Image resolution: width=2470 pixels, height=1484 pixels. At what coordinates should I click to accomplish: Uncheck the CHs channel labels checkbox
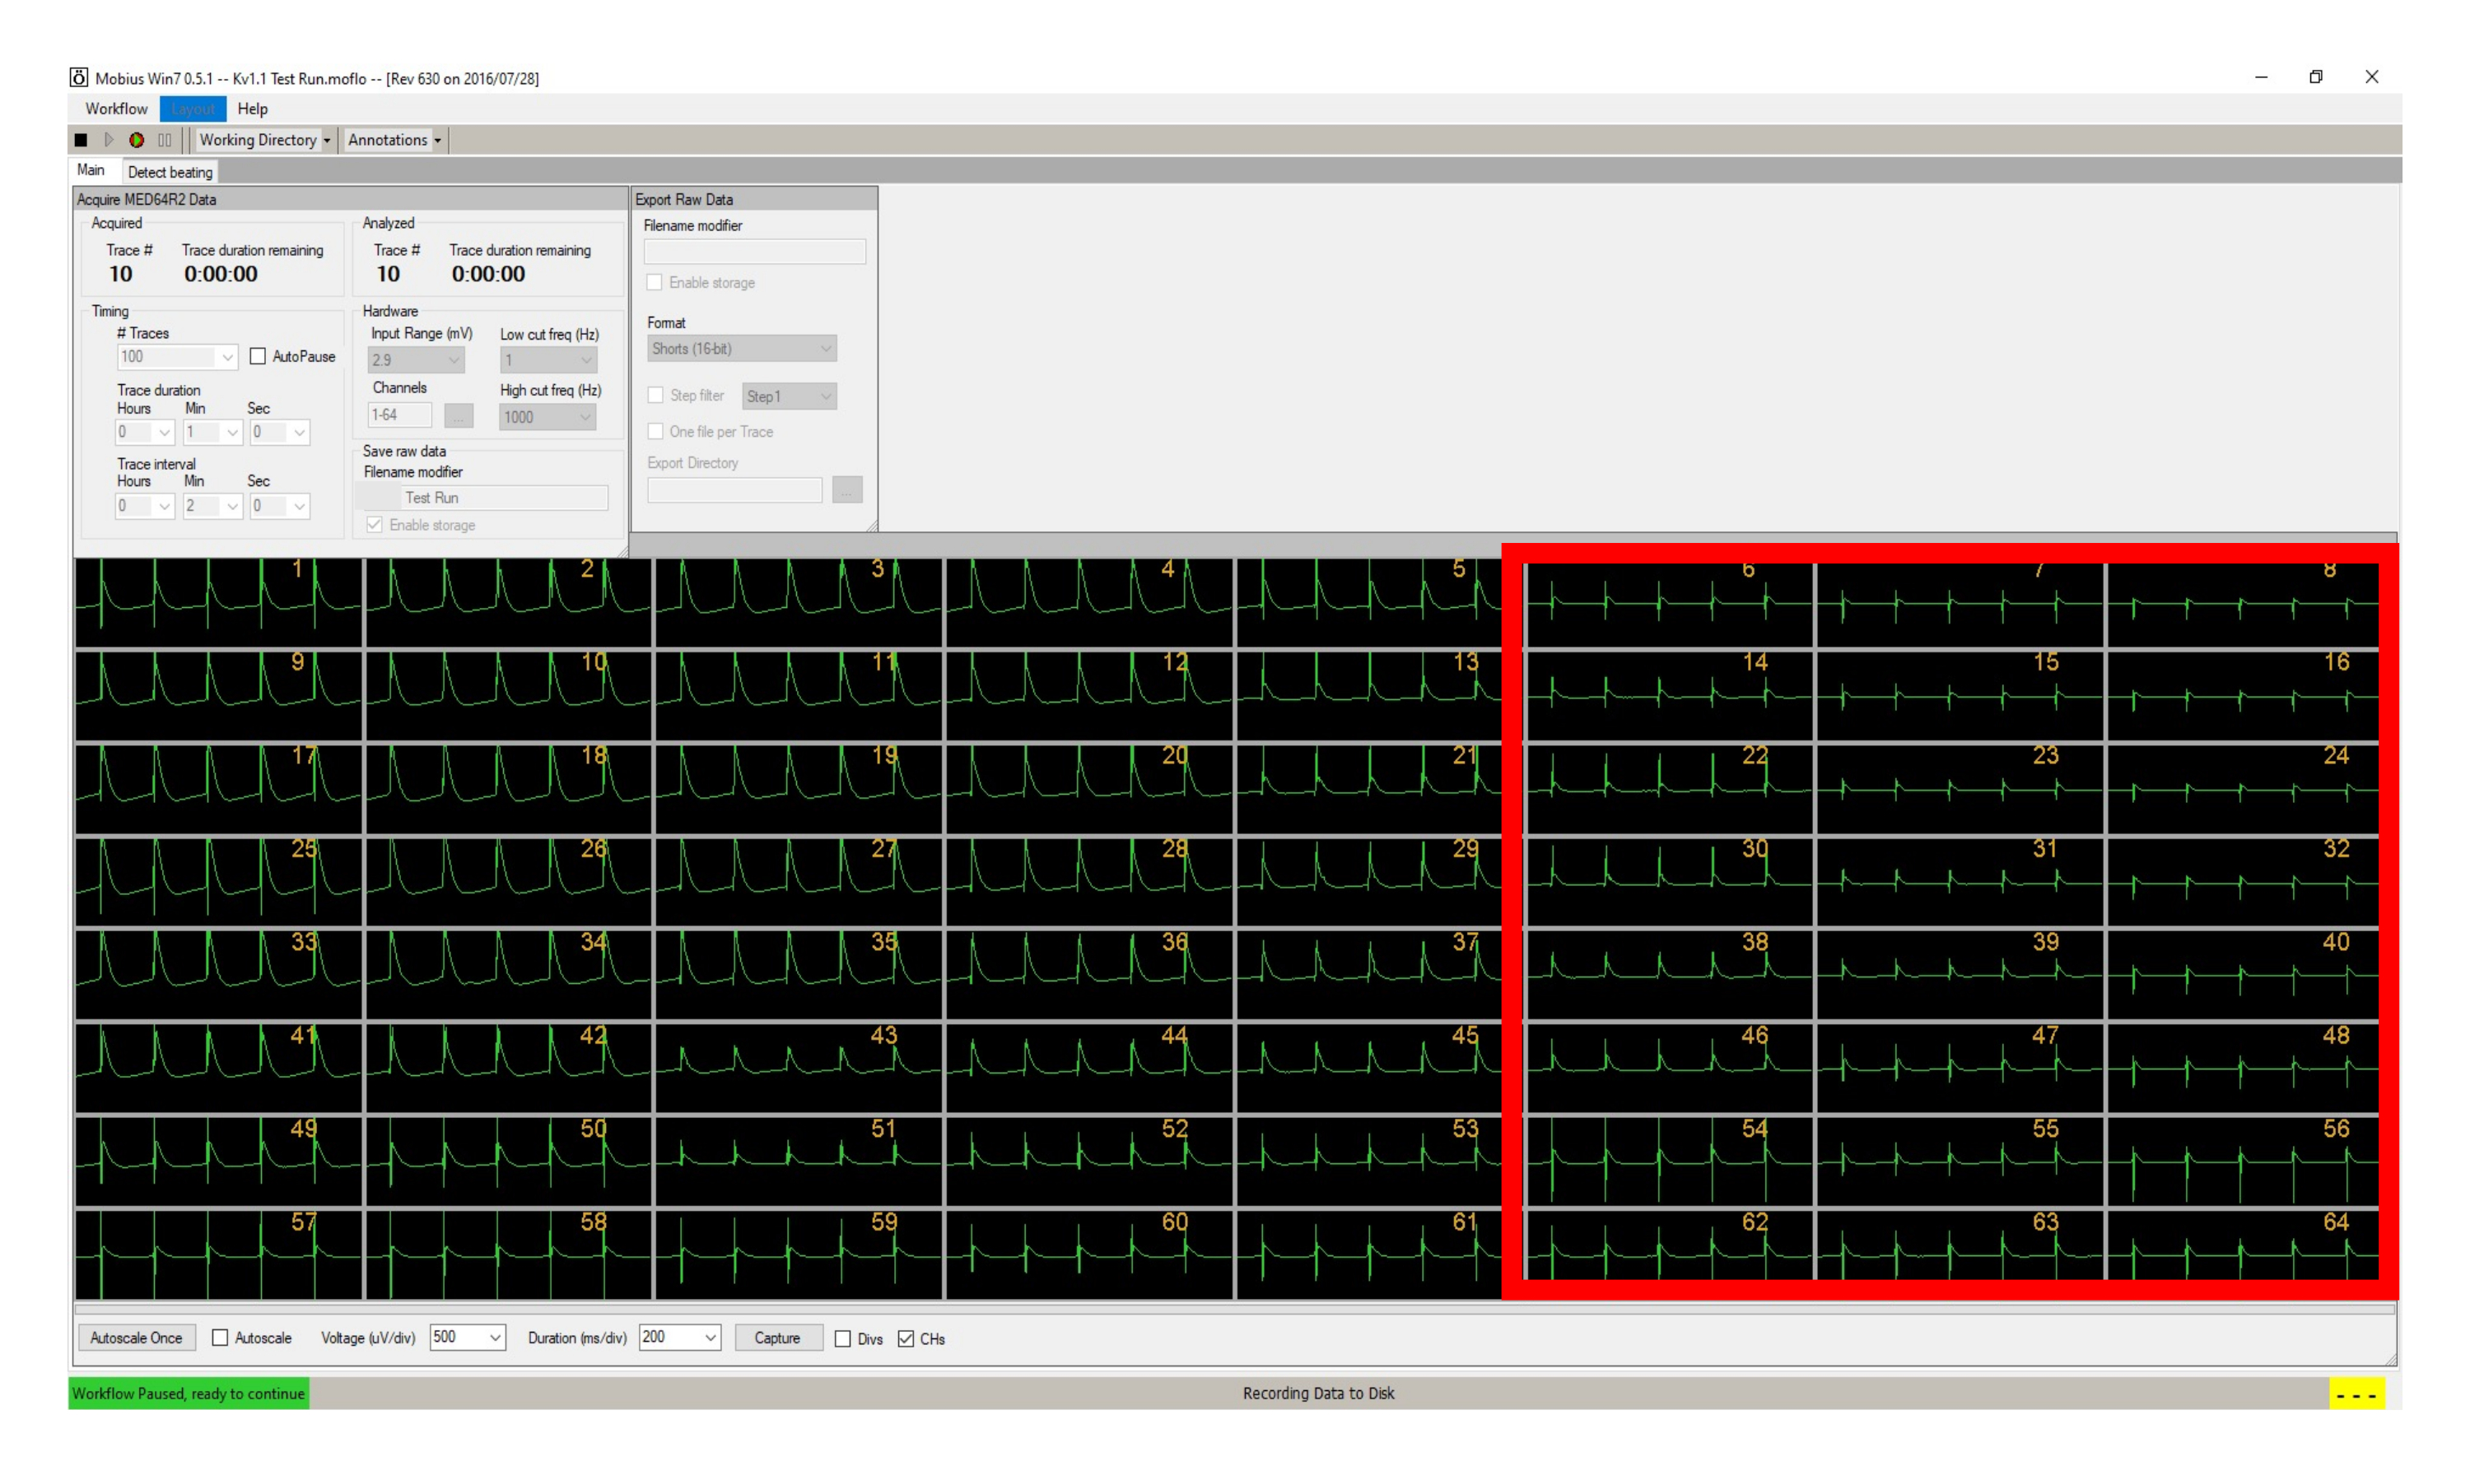coord(906,1339)
